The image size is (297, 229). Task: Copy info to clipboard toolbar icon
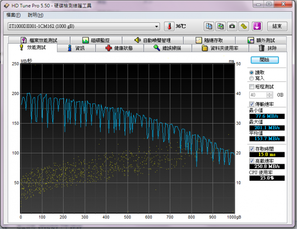coord(209,26)
